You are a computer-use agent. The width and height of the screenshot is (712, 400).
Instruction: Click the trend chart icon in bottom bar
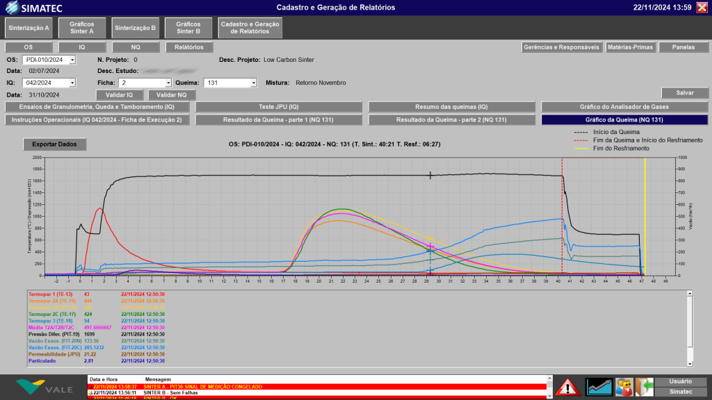(599, 386)
